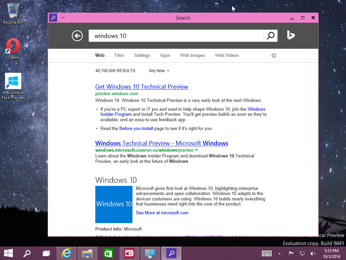The width and height of the screenshot is (346, 260).
Task: Switch to the Apps tab
Action: click(x=165, y=56)
